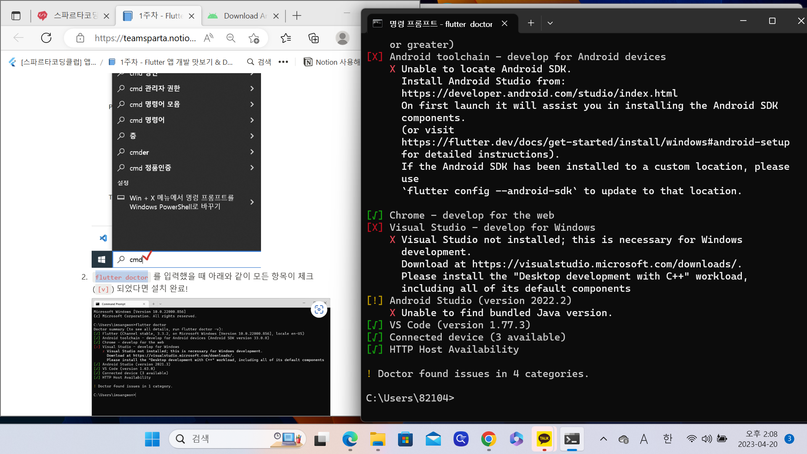The height and width of the screenshot is (454, 807).
Task: Open File Explorer from the taskbar
Action: tap(377, 439)
